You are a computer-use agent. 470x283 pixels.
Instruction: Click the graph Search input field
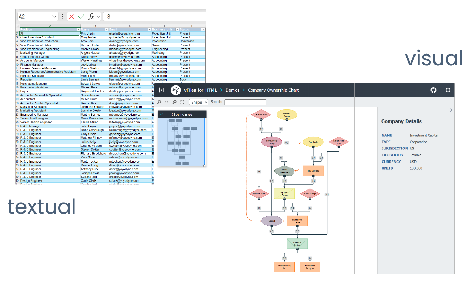coord(245,102)
